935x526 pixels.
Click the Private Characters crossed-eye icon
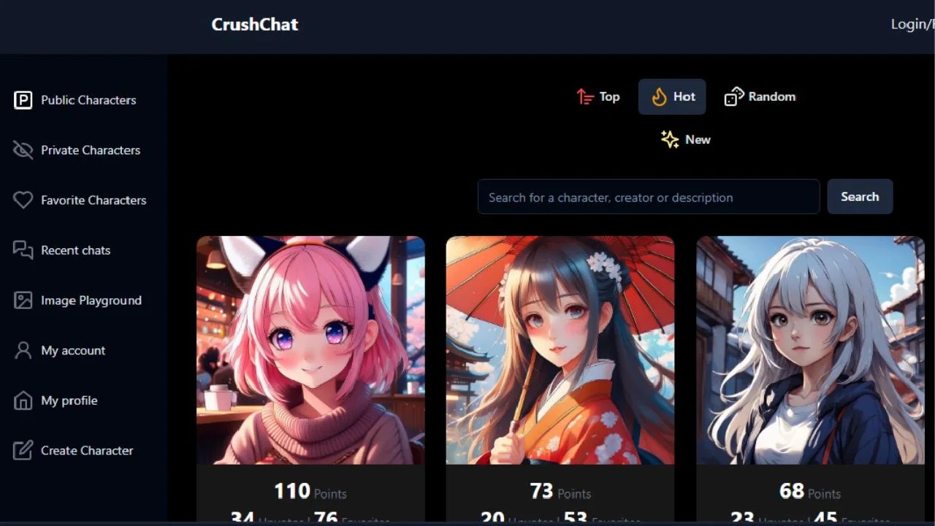[x=23, y=150]
